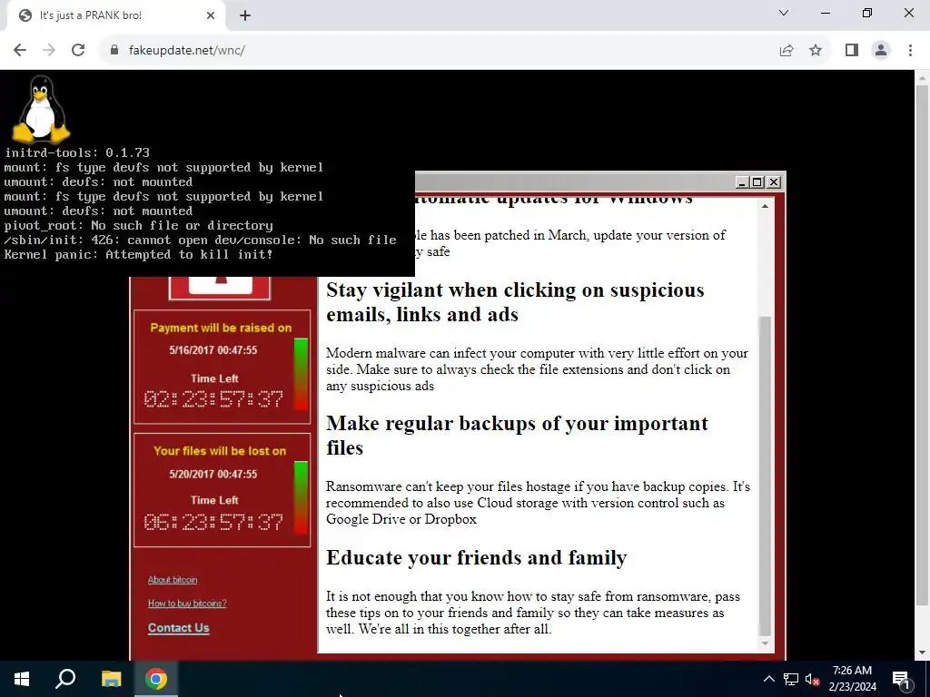Click 'Educate your friends and family' heading
This screenshot has height=697, width=930.
(476, 558)
